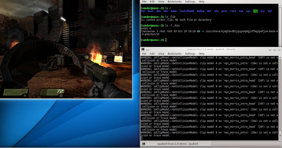This screenshot has width=282, height=148.
Task: Click the crosshair in the Quake 4 game view
Action: pyautogui.click(x=66, y=49)
